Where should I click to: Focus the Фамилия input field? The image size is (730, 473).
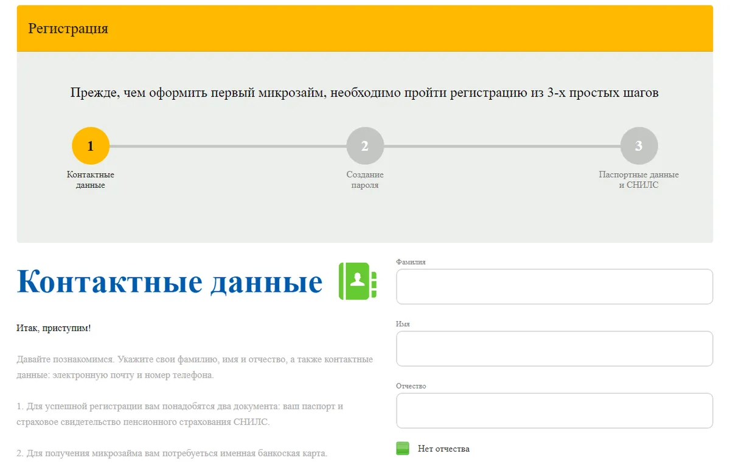pyautogui.click(x=554, y=286)
